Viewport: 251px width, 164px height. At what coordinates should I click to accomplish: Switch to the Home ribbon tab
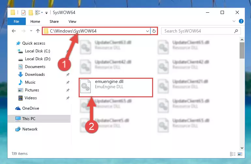click(x=35, y=21)
